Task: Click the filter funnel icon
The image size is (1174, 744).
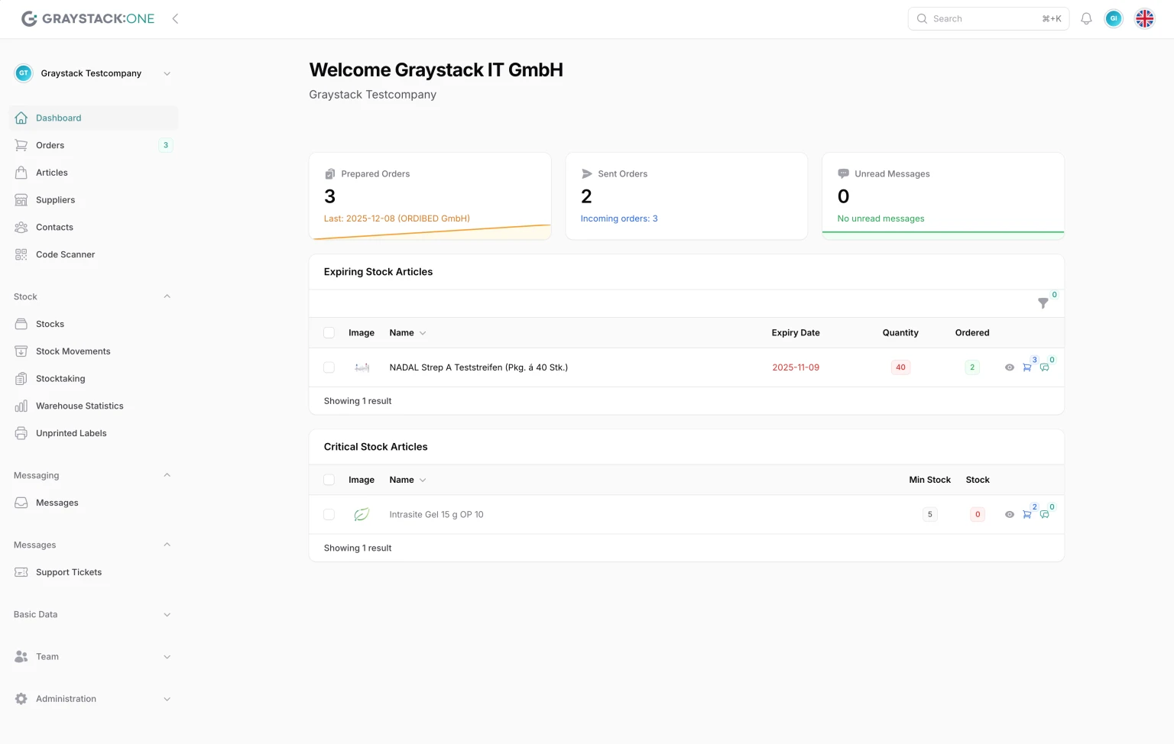Action: pyautogui.click(x=1043, y=303)
